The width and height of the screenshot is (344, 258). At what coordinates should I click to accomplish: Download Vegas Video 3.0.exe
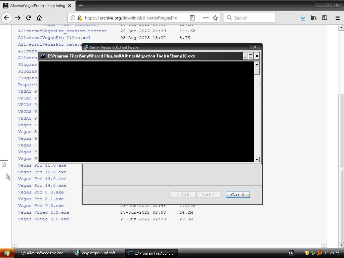(43, 219)
